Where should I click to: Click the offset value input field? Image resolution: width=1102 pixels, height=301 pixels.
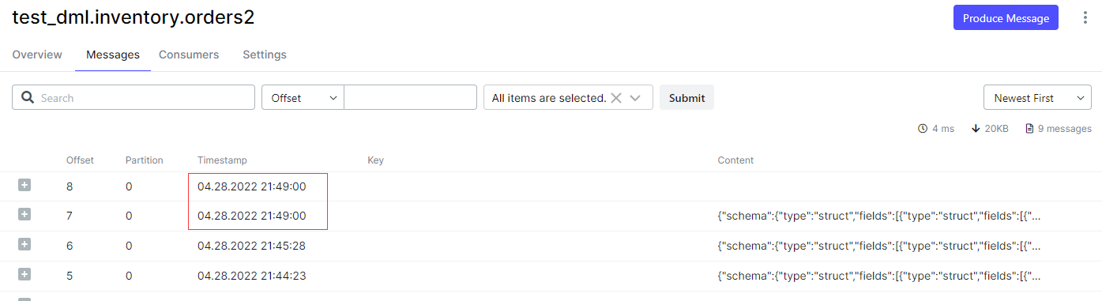410,98
